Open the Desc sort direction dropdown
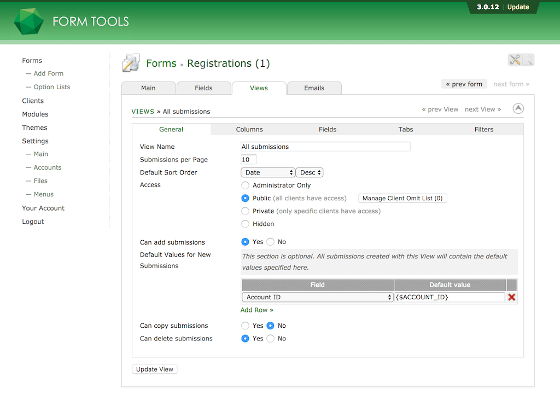Screen dimensions: 560x400 [x=310, y=172]
